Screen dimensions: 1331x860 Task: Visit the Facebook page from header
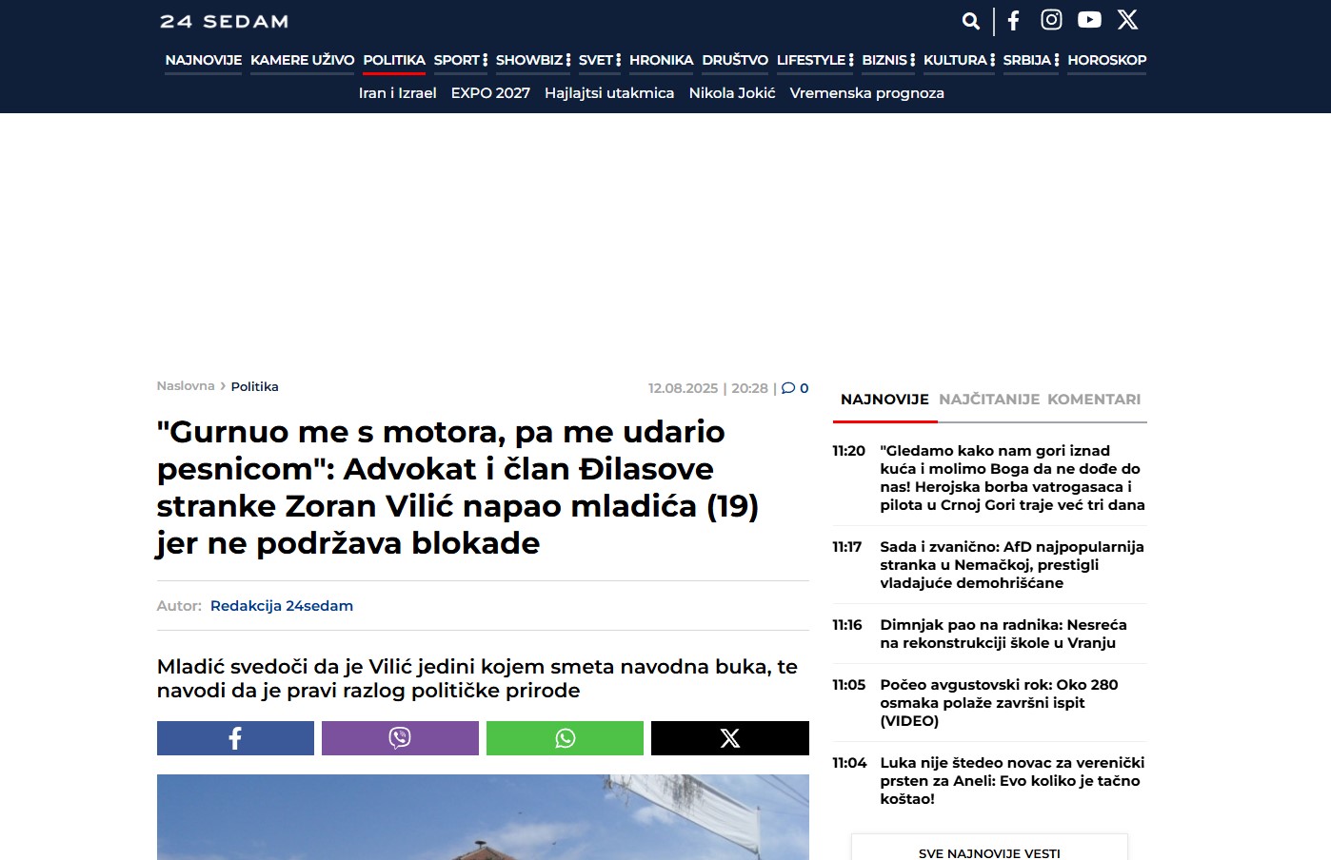[1014, 21]
